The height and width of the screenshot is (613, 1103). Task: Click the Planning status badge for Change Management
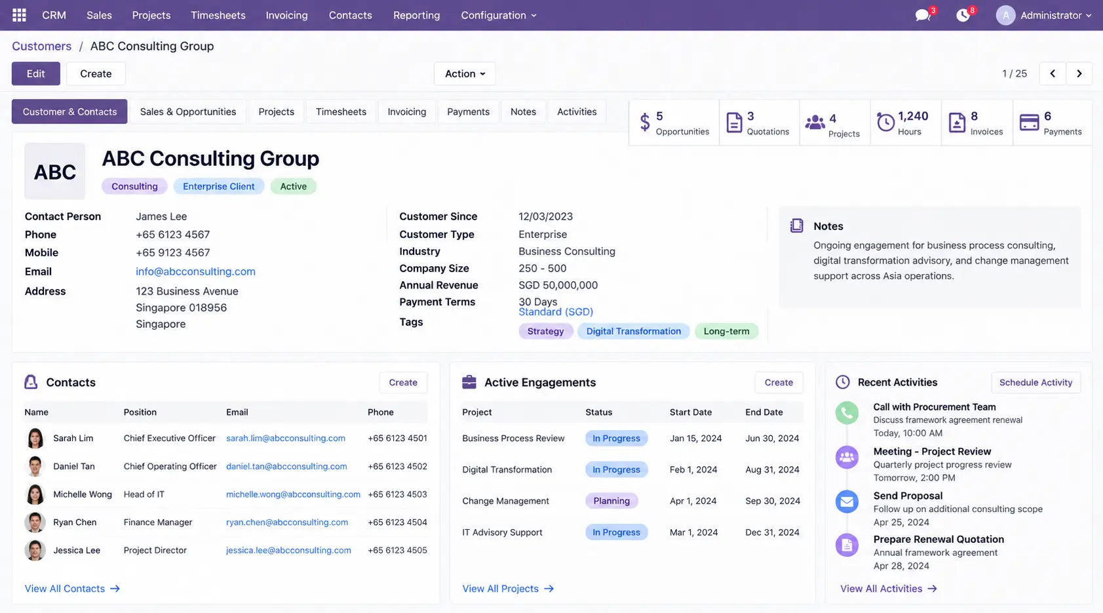click(x=611, y=501)
